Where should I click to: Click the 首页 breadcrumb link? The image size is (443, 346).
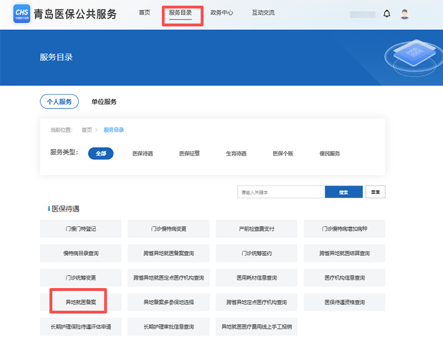click(x=87, y=130)
